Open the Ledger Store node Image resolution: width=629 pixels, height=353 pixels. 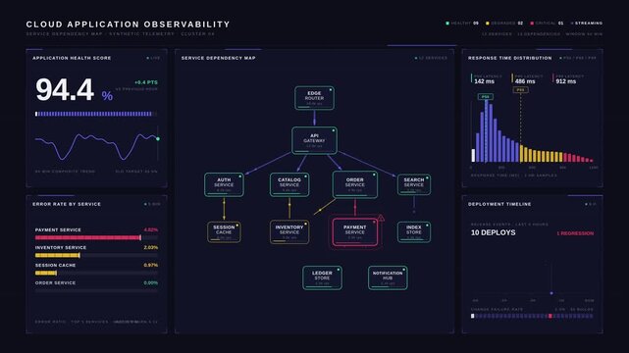click(322, 277)
